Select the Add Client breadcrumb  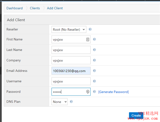[x=55, y=8]
